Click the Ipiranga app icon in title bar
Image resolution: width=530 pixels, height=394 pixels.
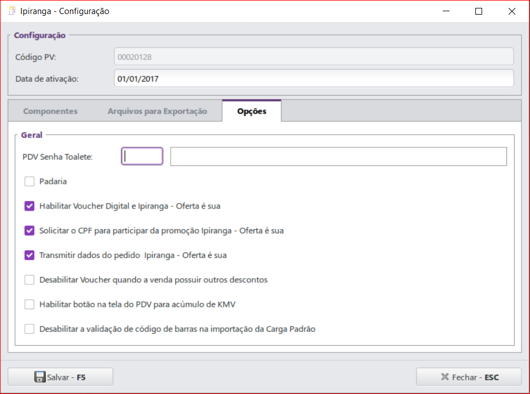[12, 11]
